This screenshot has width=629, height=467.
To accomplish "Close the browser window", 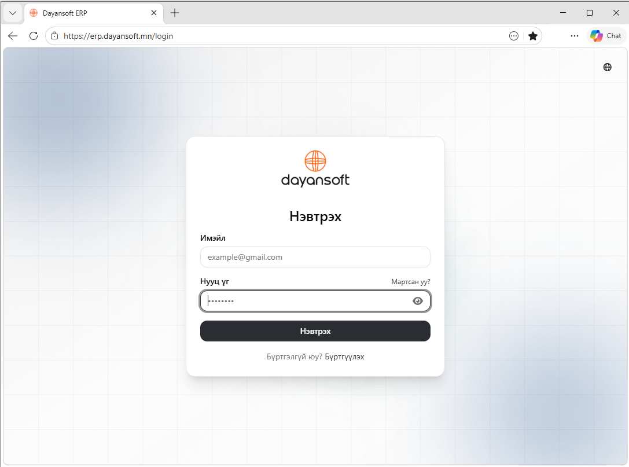I will (x=616, y=13).
